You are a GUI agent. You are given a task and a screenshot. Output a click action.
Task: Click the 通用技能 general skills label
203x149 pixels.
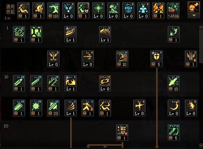(10, 9)
